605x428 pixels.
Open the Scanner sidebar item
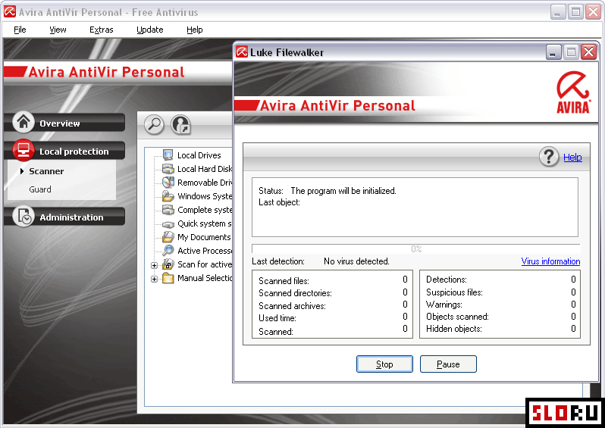[x=46, y=170]
